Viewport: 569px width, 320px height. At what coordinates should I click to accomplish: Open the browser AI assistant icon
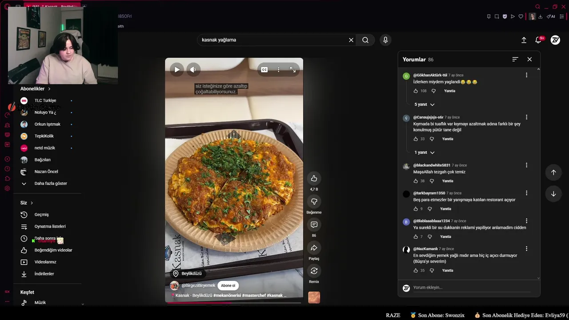[x=551, y=16]
